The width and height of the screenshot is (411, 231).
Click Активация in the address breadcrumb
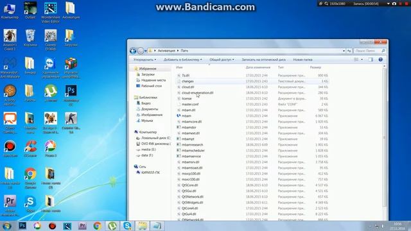coord(166,51)
